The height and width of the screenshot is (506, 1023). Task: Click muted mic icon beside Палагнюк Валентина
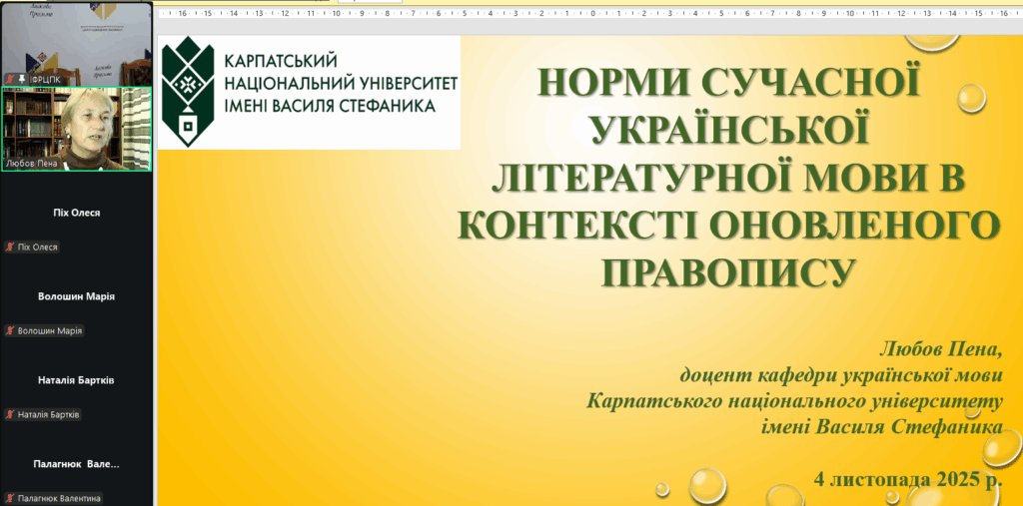pos(10,497)
